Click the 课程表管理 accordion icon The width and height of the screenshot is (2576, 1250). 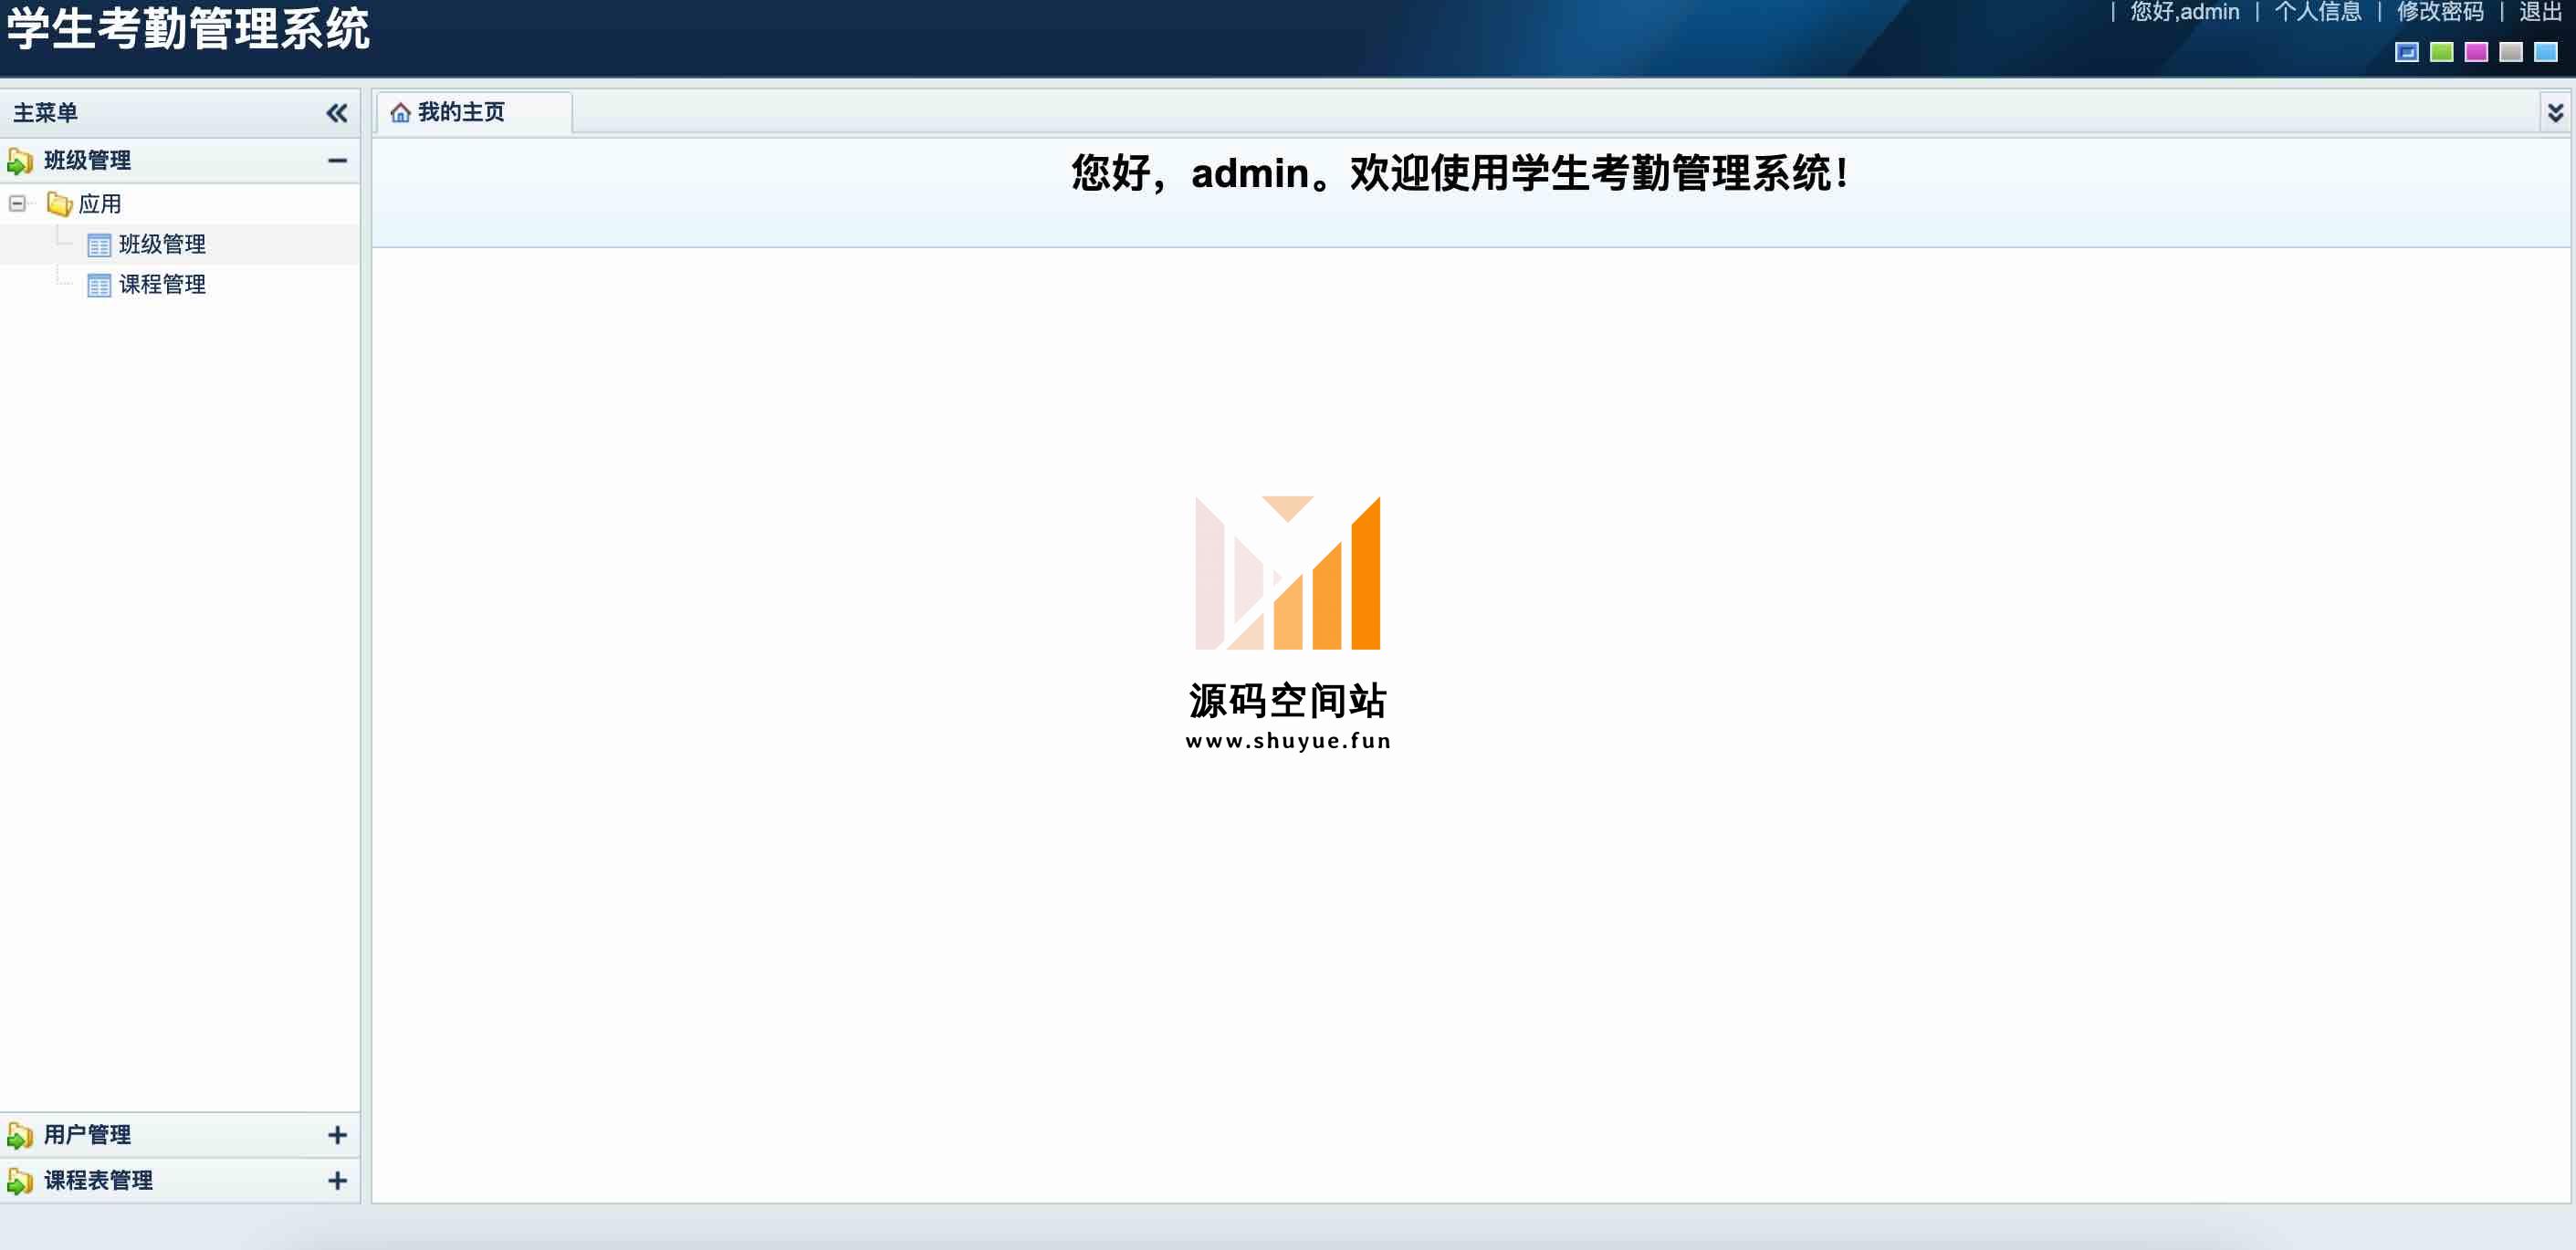tap(20, 1181)
